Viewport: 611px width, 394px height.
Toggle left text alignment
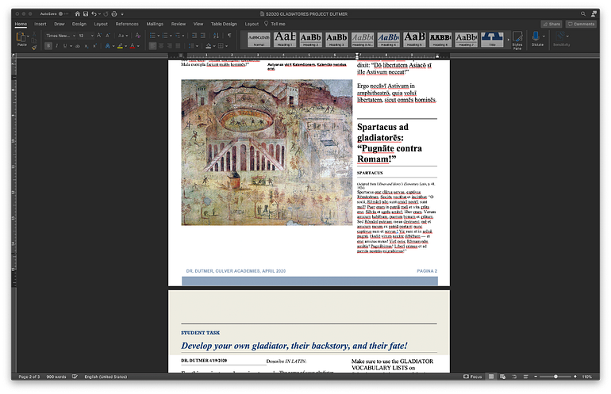[152, 46]
